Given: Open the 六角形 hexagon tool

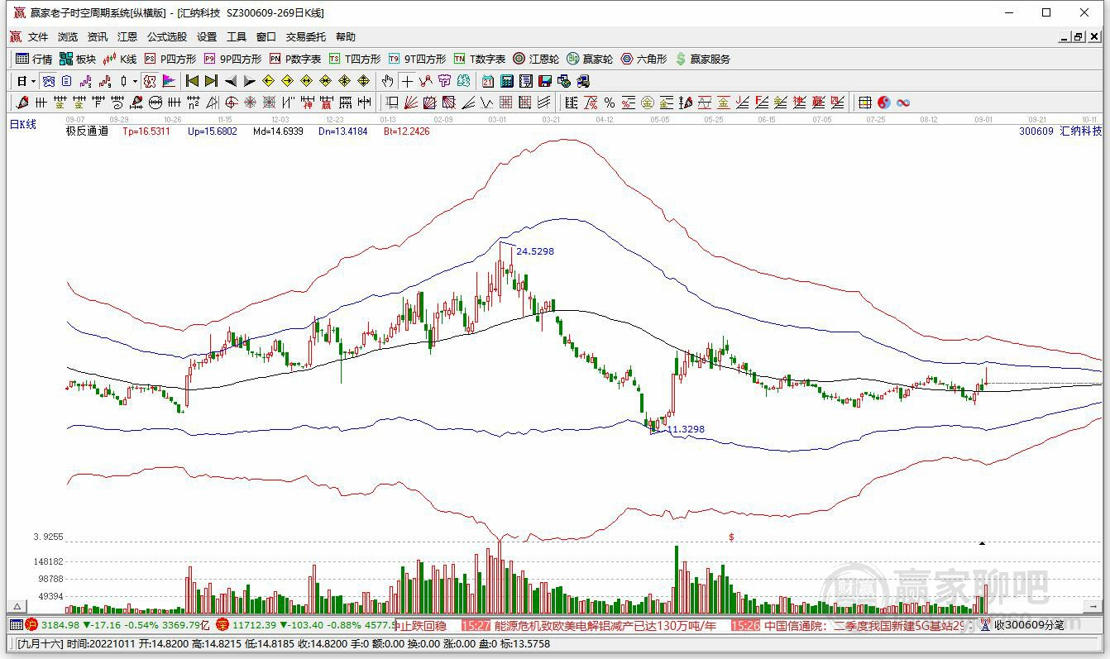Looking at the screenshot, I should pyautogui.click(x=644, y=59).
